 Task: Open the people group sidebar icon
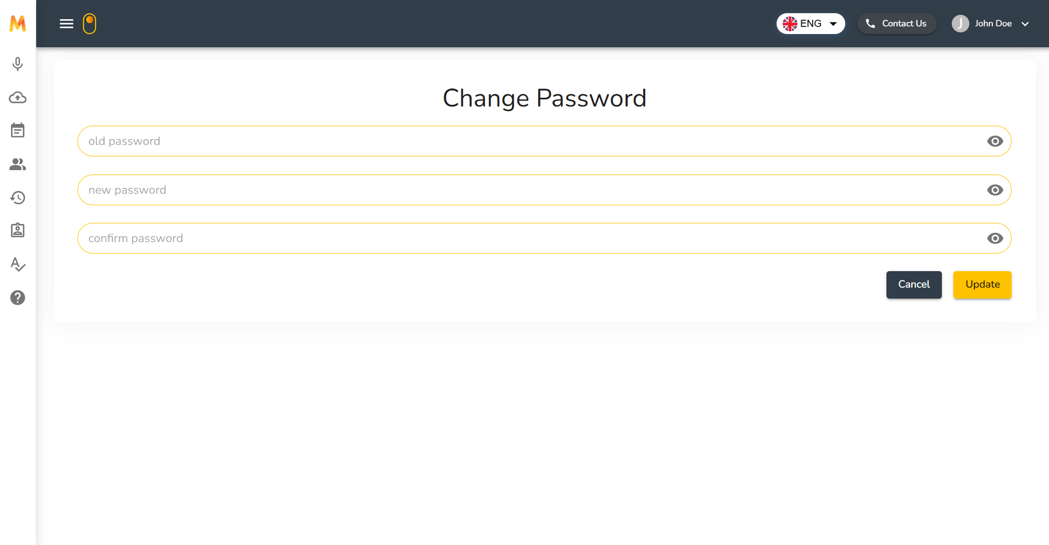point(18,164)
